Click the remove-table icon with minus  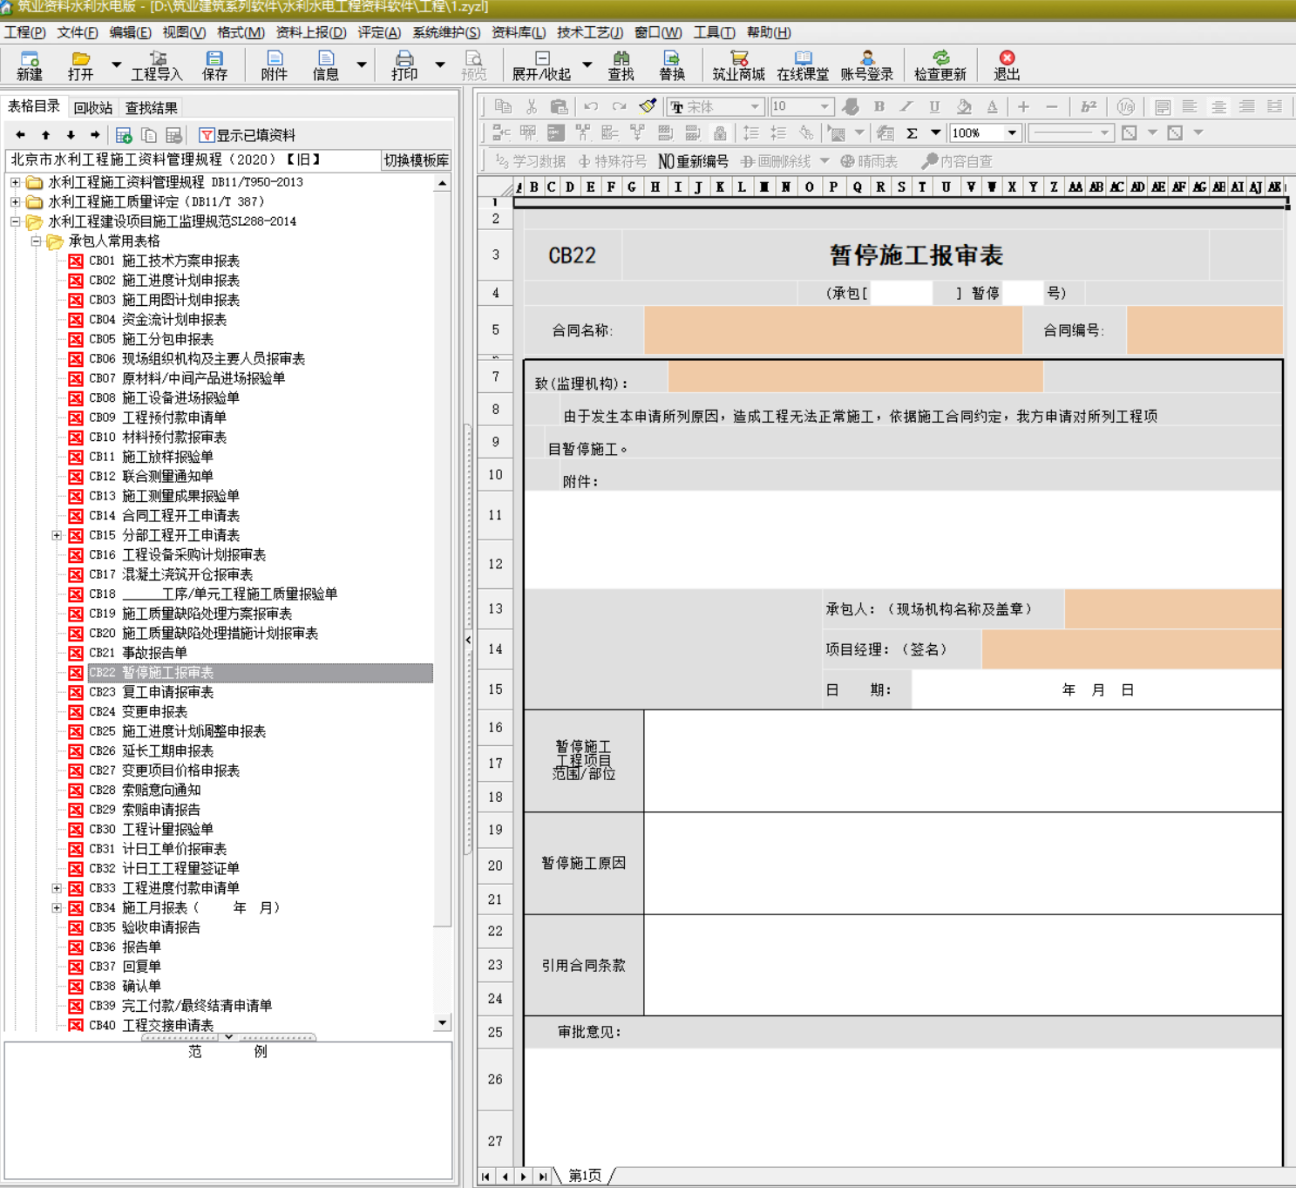pyautogui.click(x=173, y=135)
